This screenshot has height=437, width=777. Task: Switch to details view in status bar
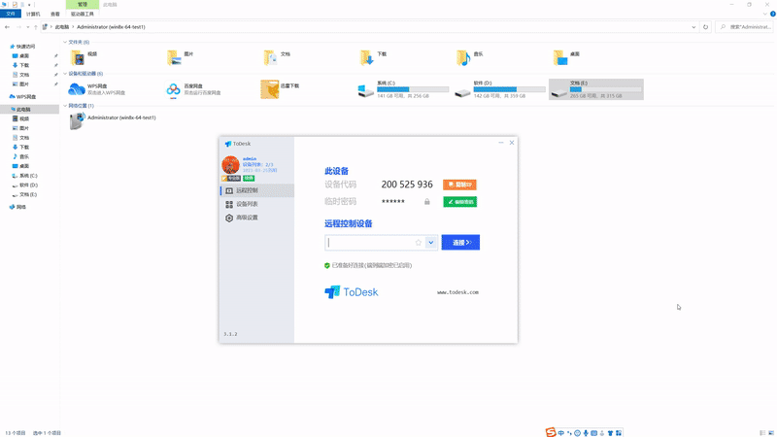[762, 433]
